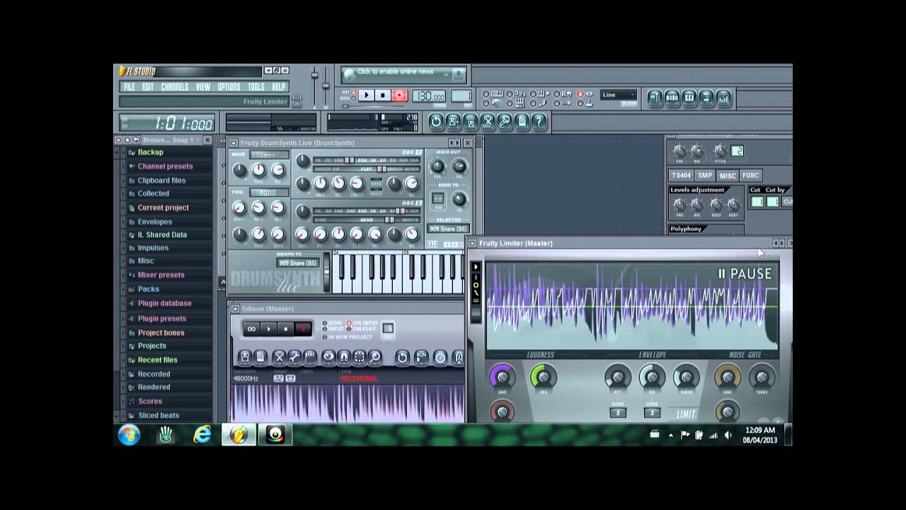Image resolution: width=906 pixels, height=510 pixels.
Task: Click Edison's zoom magnifier icon
Action: pos(375,358)
